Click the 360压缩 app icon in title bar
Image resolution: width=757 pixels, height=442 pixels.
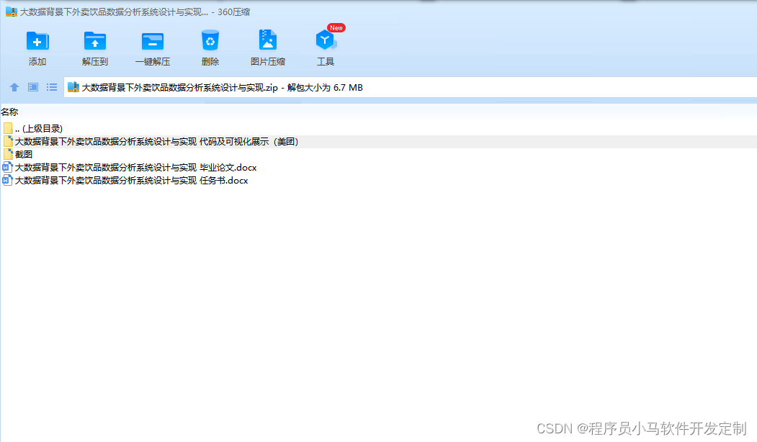(x=11, y=12)
